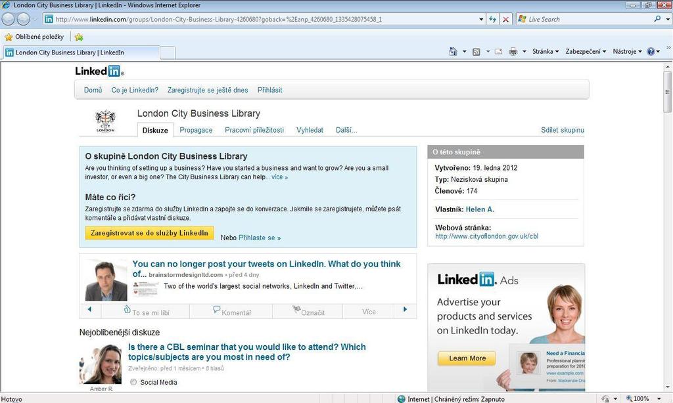Click the Read mail envelope icon
The height and width of the screenshot is (403, 673).
pos(498,51)
